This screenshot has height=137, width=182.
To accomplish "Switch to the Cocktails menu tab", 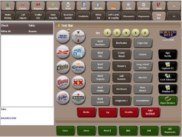I will [x=83, y=16].
